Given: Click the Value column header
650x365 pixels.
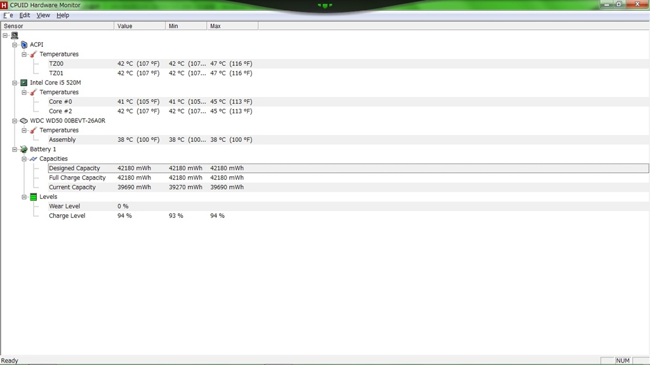Looking at the screenshot, I should coord(140,26).
